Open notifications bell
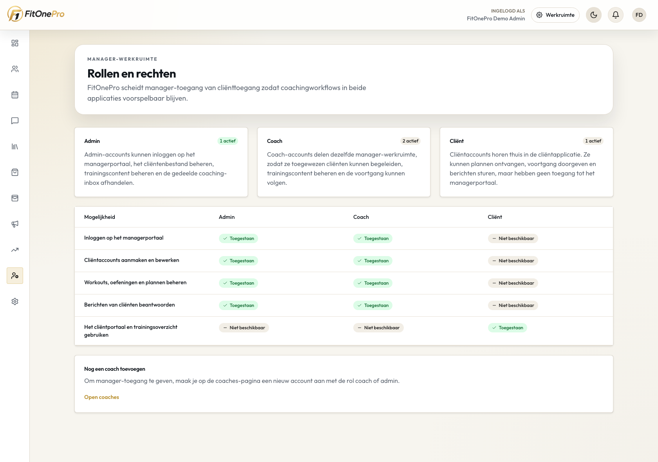Screen dimensions: 658x462 click(x=616, y=15)
